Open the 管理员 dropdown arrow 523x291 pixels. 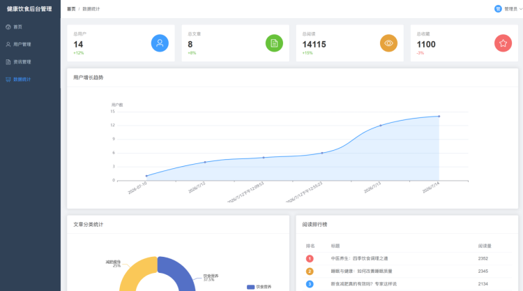(x=521, y=9)
